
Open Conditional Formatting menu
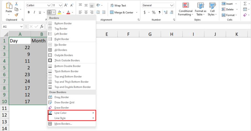[186, 9]
